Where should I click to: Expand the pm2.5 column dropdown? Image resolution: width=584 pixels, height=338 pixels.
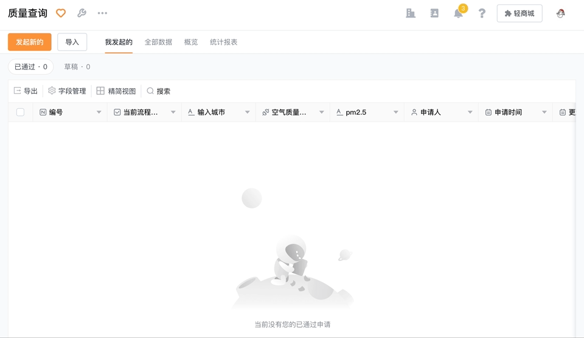[395, 112]
